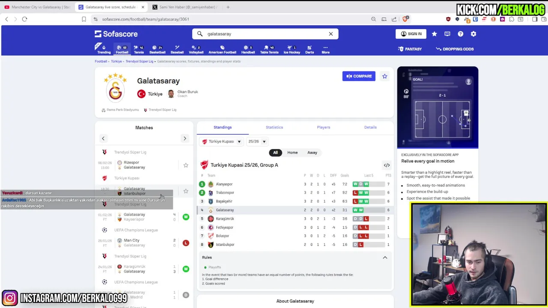Open Sofascore settings gear
Viewport: 548px width, 308px height.
pyautogui.click(x=474, y=34)
